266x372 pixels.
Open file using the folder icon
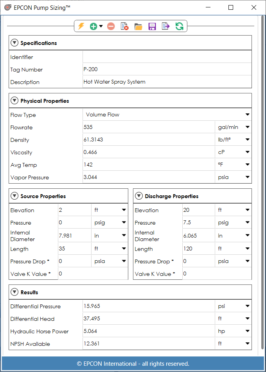(x=138, y=26)
